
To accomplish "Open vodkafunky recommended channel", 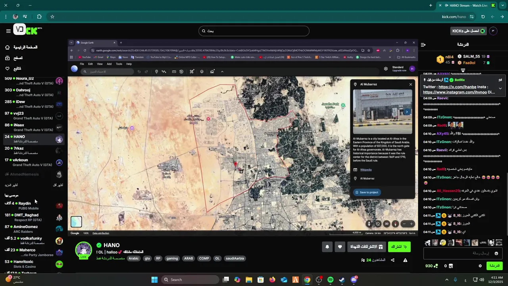I will [34, 240].
